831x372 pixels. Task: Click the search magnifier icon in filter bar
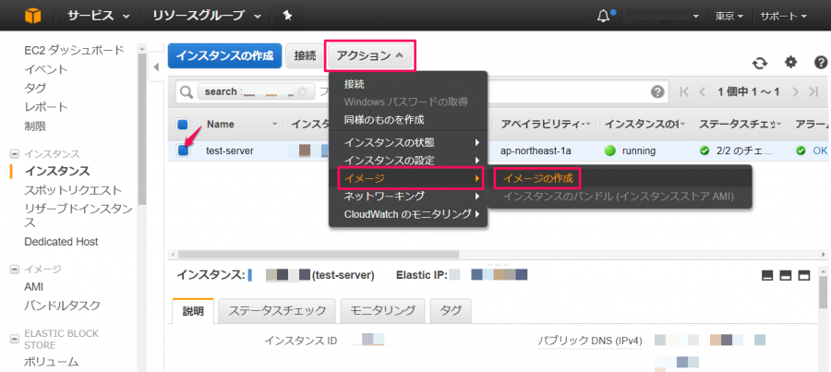(187, 92)
